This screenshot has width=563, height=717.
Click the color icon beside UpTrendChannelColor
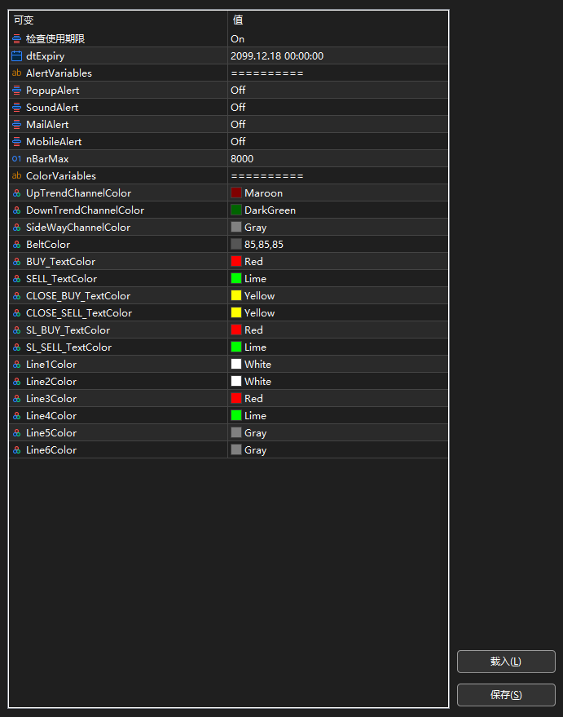pos(17,193)
